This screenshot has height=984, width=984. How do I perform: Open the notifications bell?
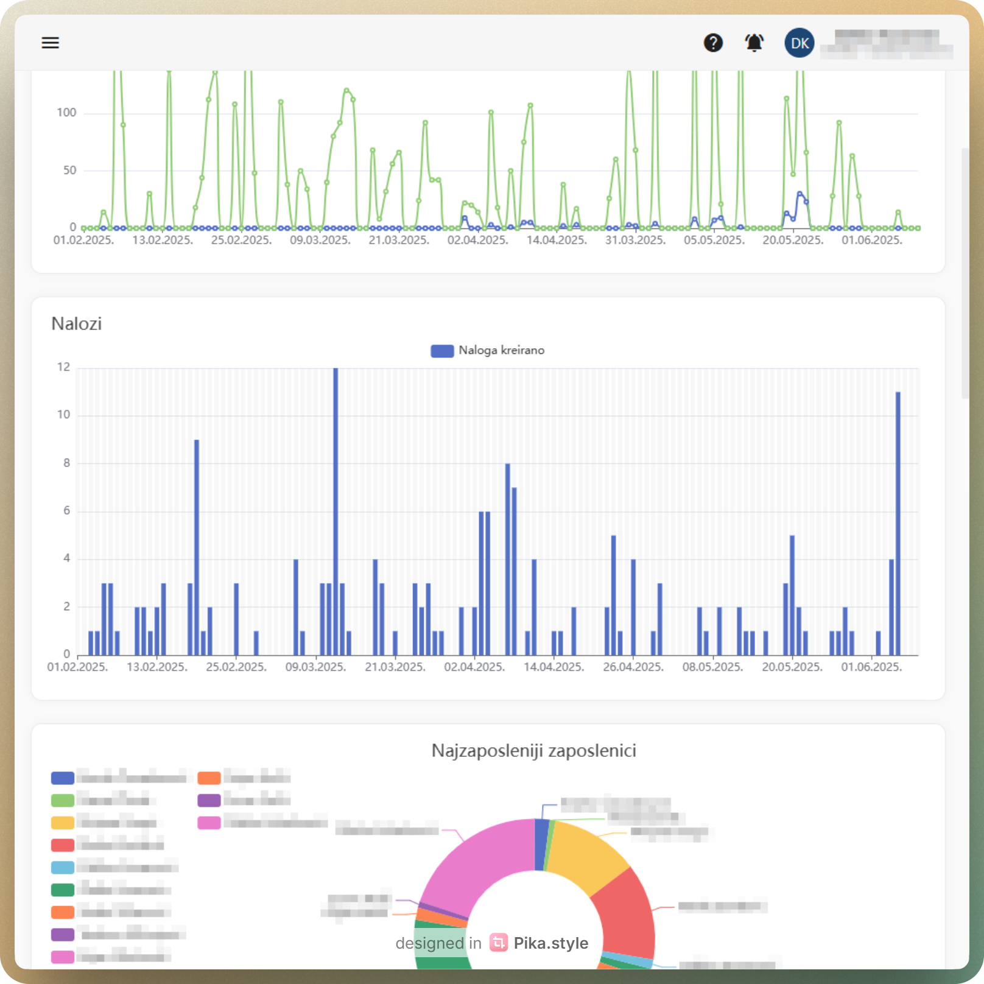coord(754,43)
